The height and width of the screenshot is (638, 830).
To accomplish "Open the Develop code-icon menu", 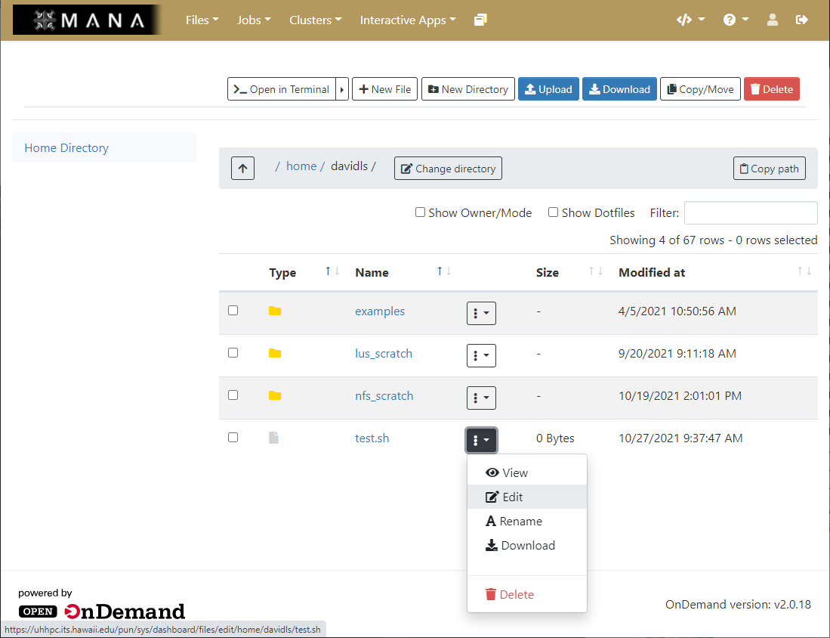I will pos(691,20).
